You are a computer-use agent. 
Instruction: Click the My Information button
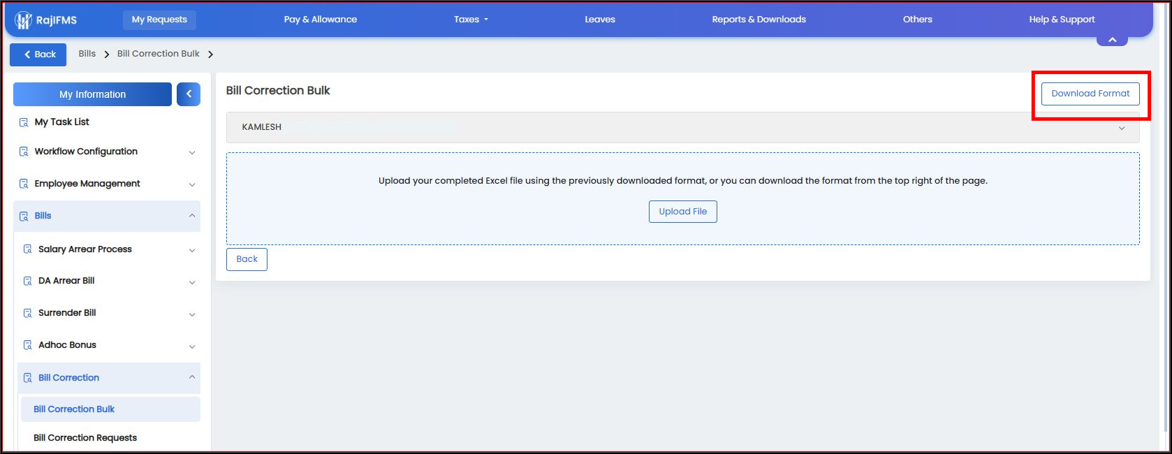pos(92,94)
